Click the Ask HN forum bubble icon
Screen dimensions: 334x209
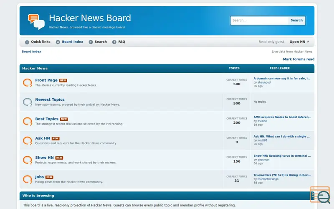click(x=28, y=141)
